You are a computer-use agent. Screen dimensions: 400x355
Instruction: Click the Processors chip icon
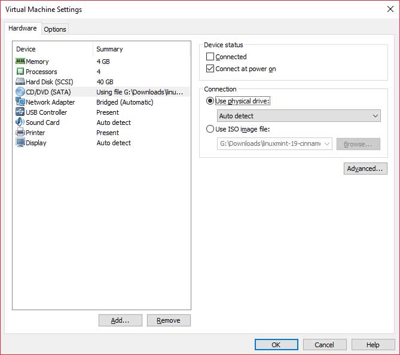tap(20, 71)
